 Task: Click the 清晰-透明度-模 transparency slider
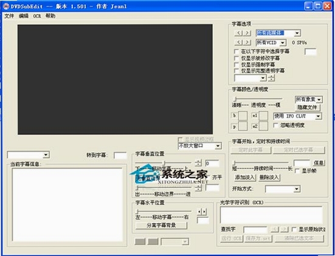click(258, 99)
